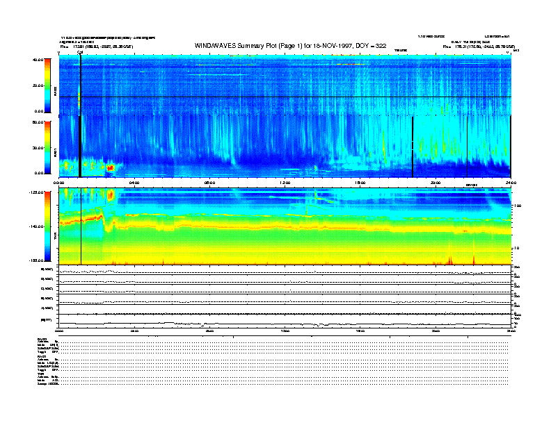Click the RAD2 color scale bar
The height and width of the screenshot is (425, 551).
click(47, 85)
